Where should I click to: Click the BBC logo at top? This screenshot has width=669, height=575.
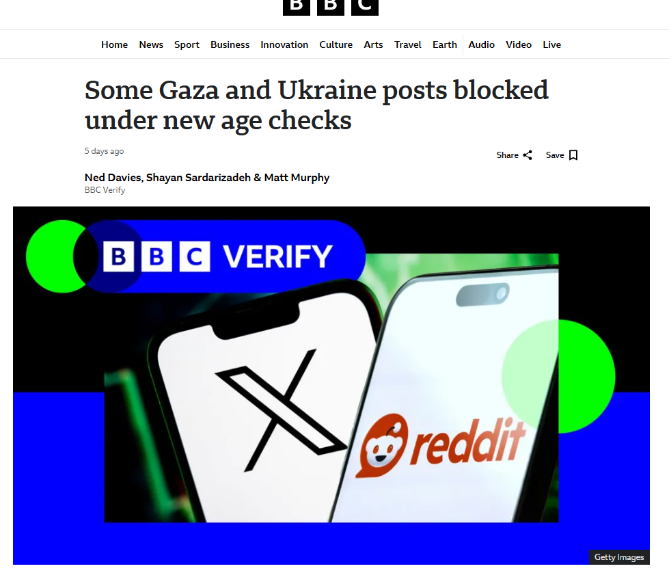[x=331, y=8]
